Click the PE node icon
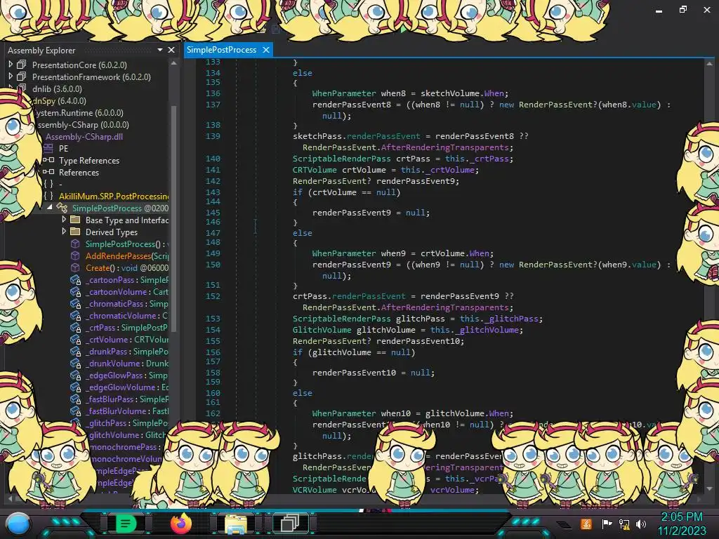 [x=48, y=148]
